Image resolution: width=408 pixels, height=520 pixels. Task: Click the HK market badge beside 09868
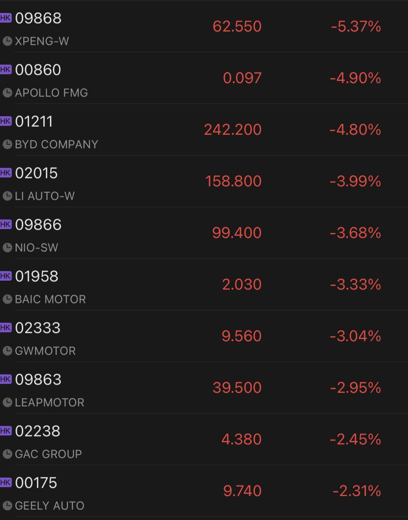(x=6, y=18)
